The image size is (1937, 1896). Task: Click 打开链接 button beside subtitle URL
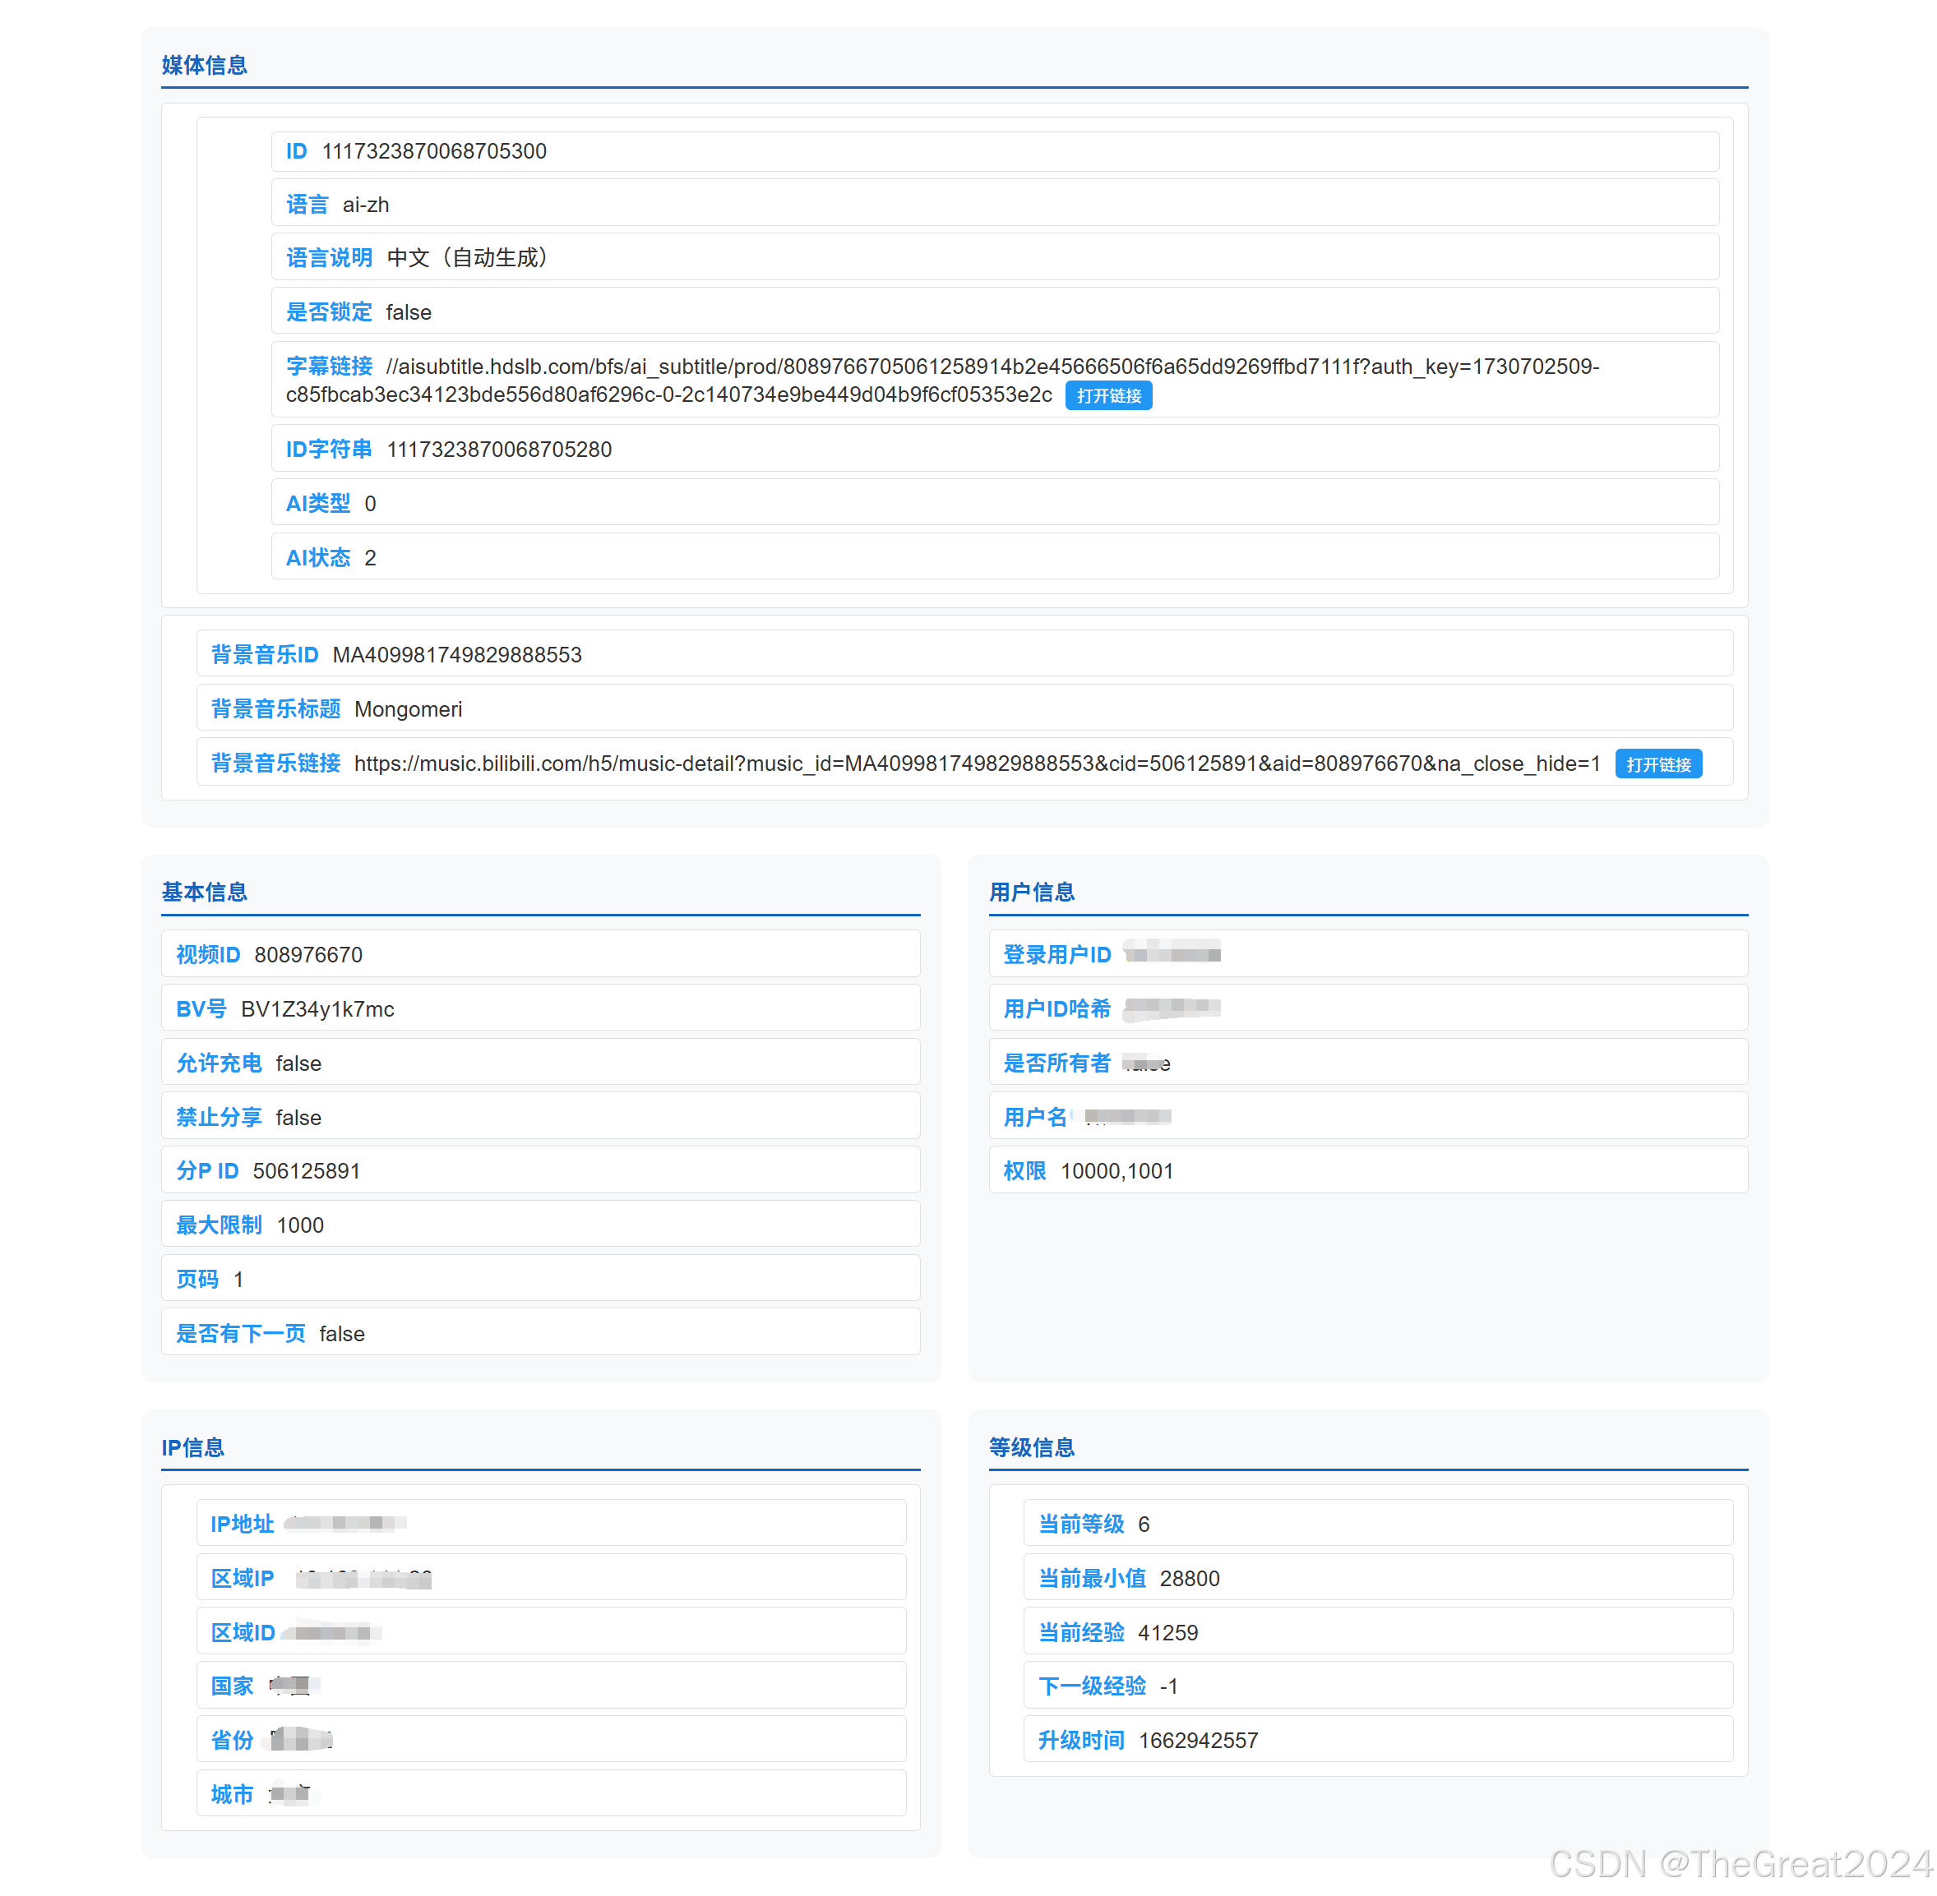pos(1108,395)
